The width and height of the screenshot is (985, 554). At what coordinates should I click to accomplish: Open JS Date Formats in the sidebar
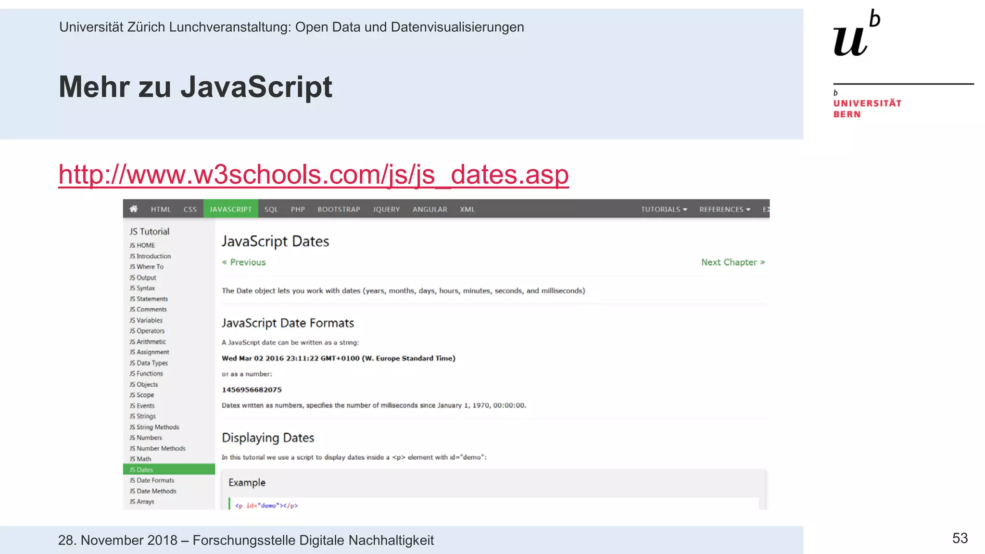[x=152, y=480]
